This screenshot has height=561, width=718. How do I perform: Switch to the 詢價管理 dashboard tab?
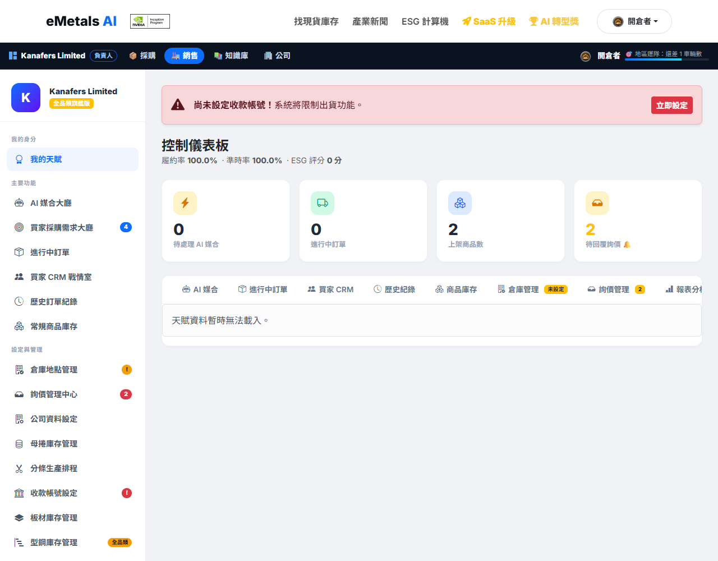(616, 289)
